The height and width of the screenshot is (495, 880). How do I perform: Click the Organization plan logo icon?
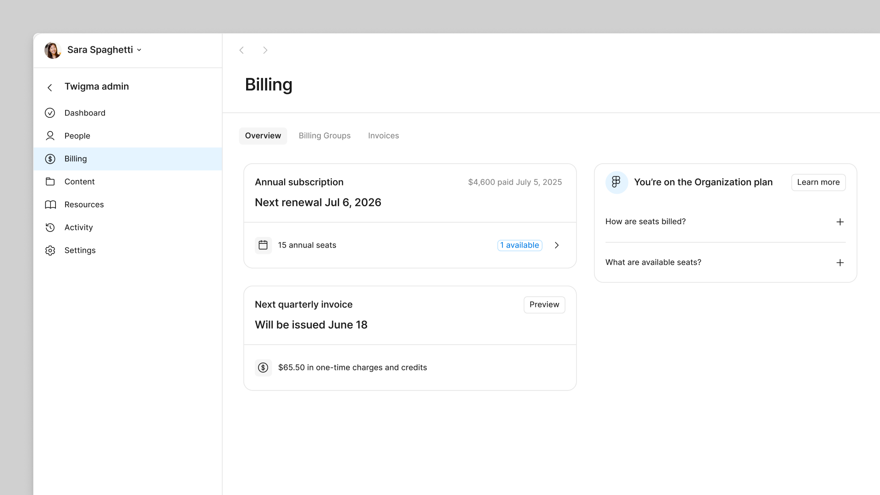[x=616, y=182]
